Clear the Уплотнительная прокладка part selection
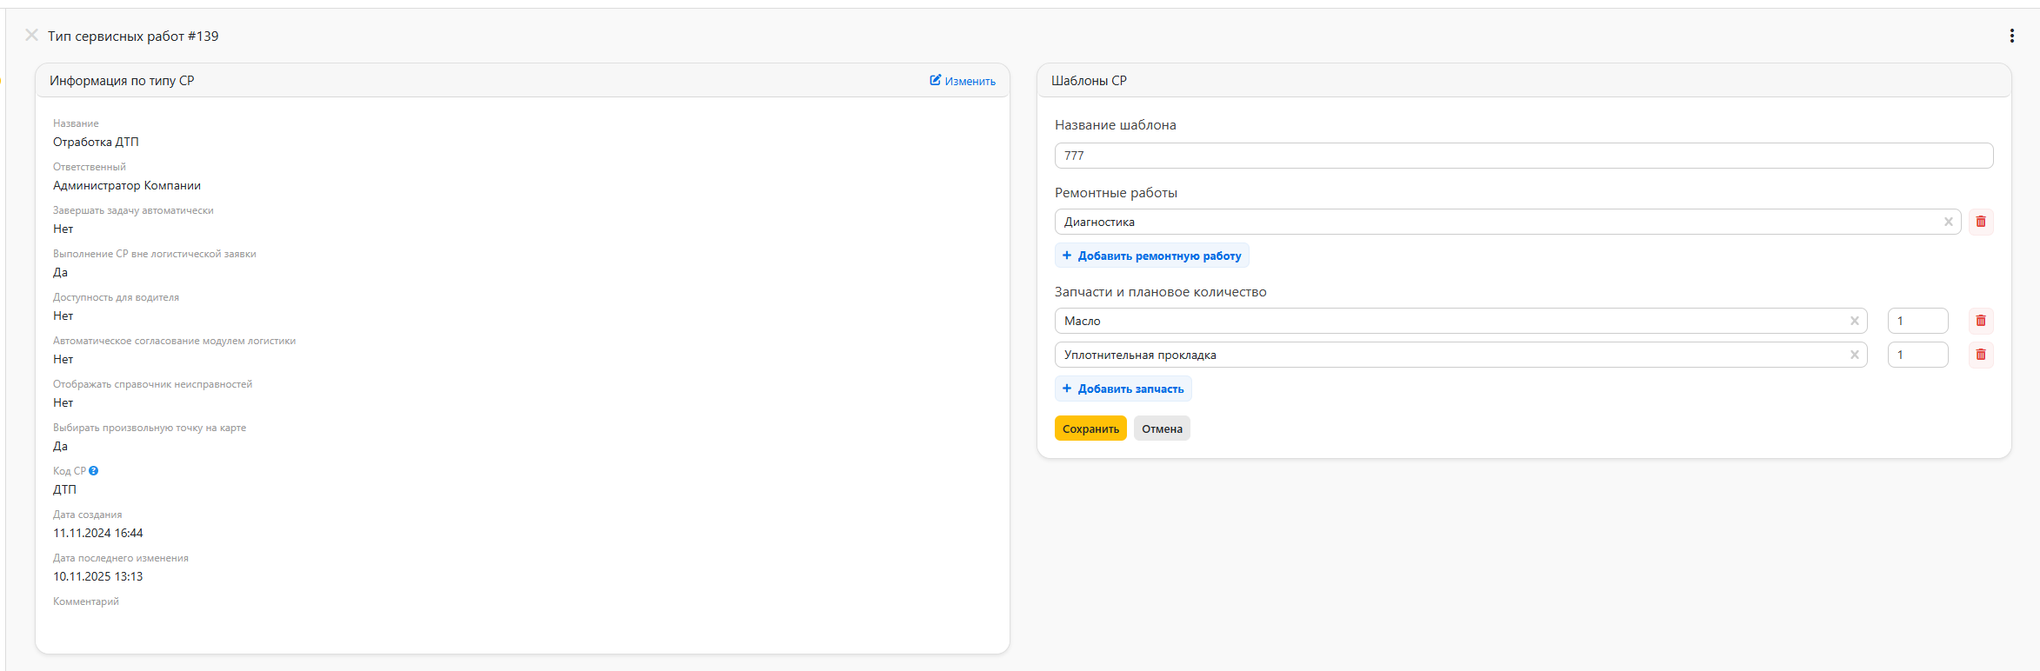The width and height of the screenshot is (2040, 671). click(1855, 355)
